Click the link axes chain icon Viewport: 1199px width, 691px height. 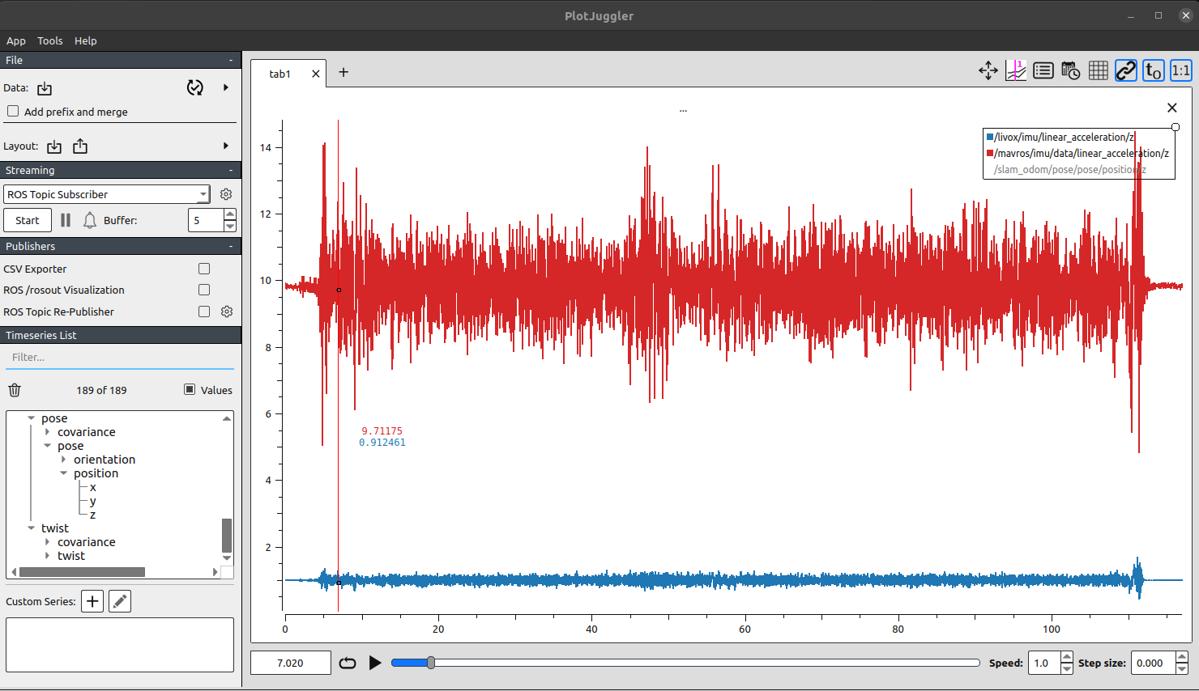(1126, 71)
